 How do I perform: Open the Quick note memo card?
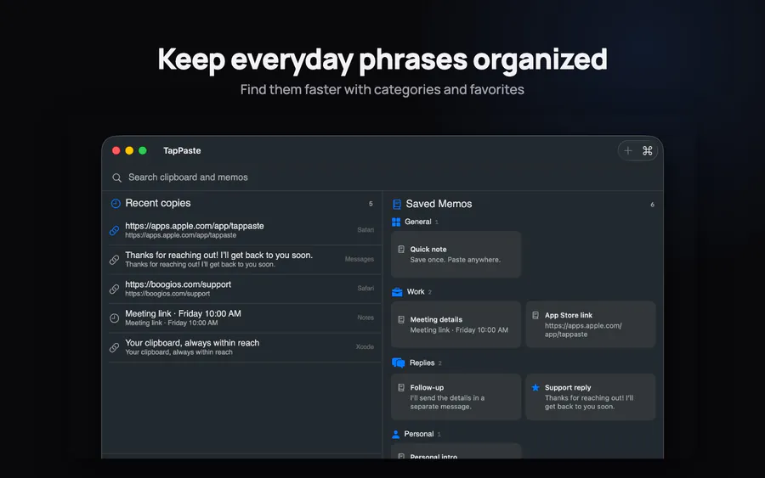[x=456, y=255]
